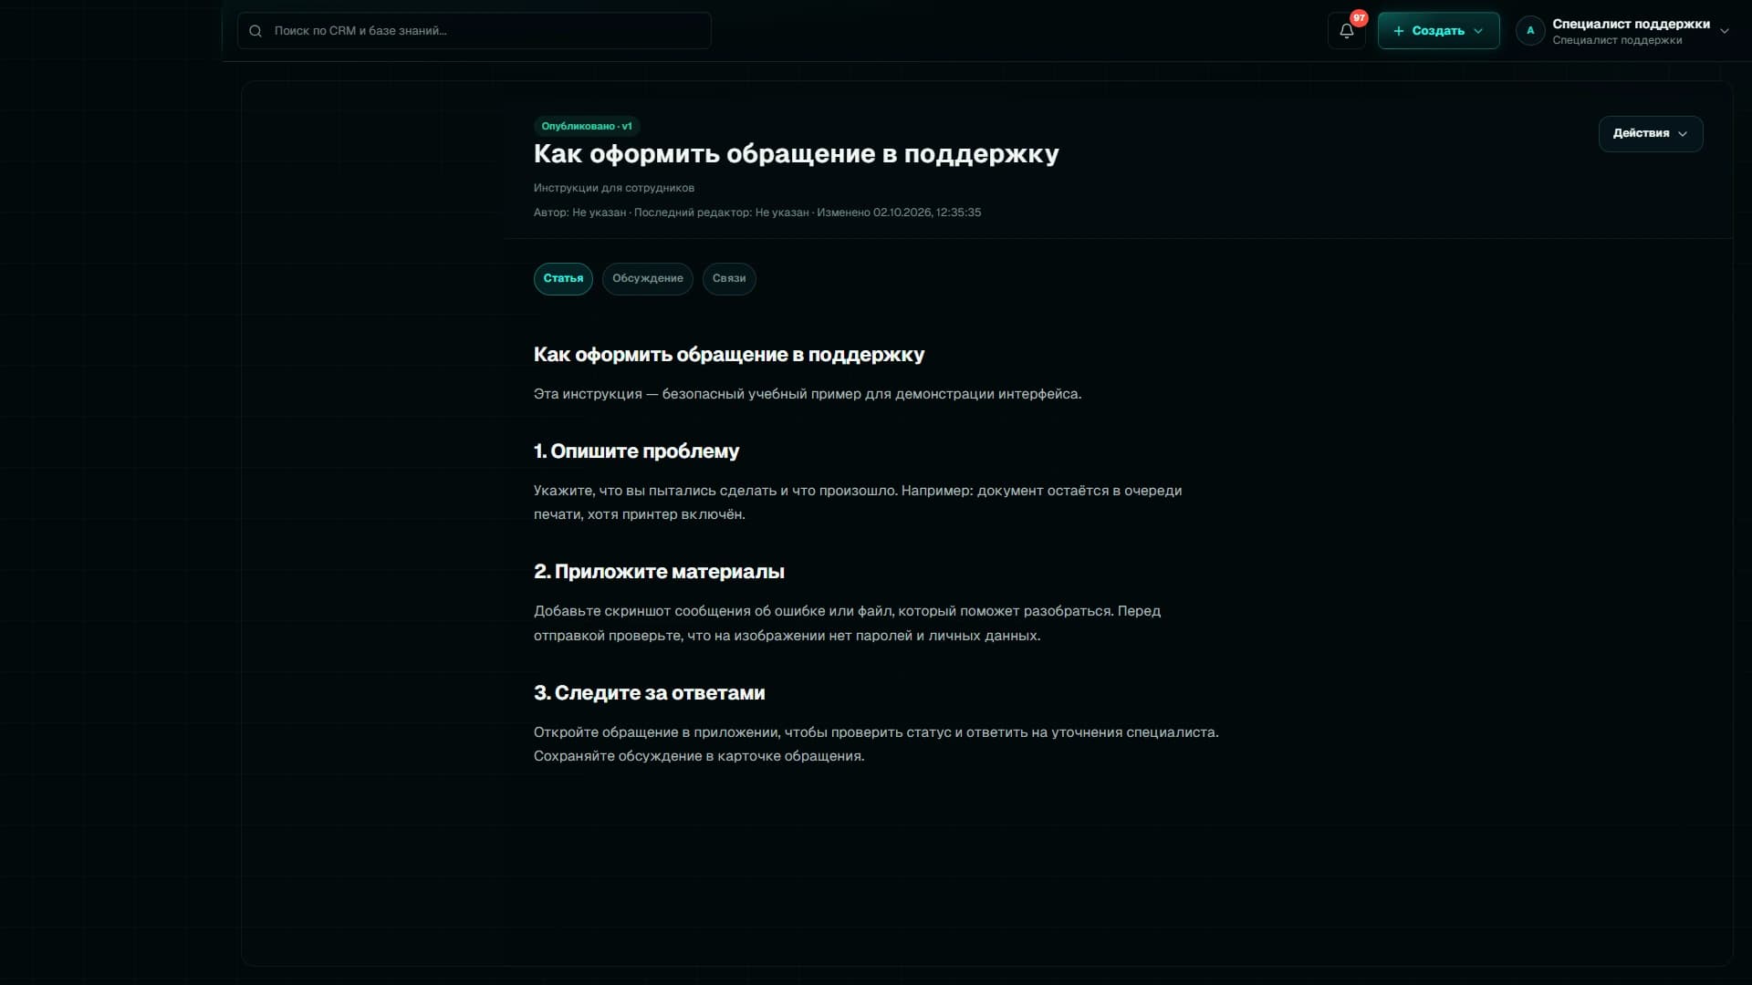The image size is (1752, 985).
Task: Click the red 97 notification badge
Action: [x=1359, y=18]
